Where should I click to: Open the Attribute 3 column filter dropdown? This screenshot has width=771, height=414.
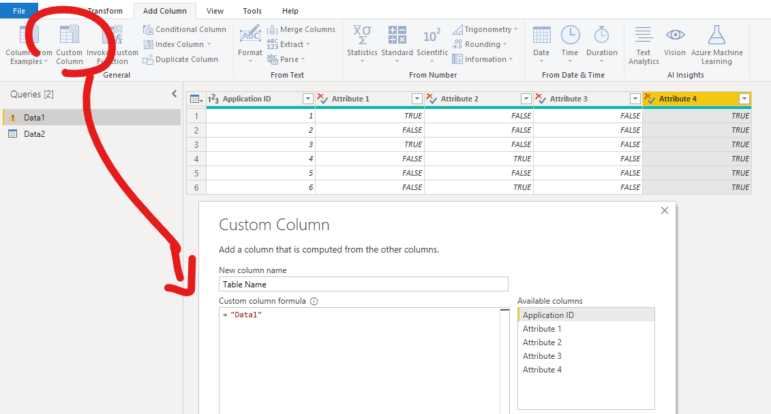[x=635, y=99]
